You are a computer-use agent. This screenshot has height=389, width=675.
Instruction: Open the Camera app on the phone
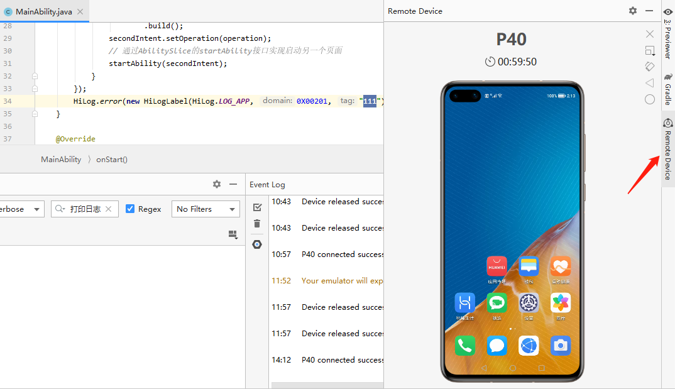pos(560,346)
